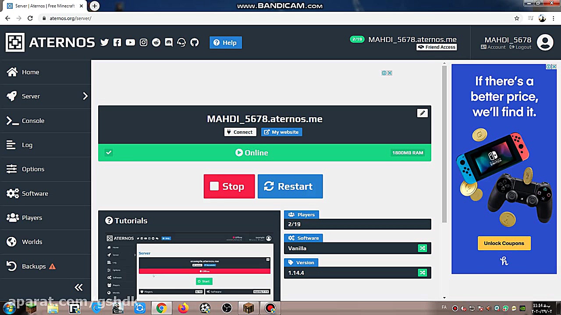Open the Aternos Facebook page
Viewport: 561px width, 315px height.
[x=117, y=42]
